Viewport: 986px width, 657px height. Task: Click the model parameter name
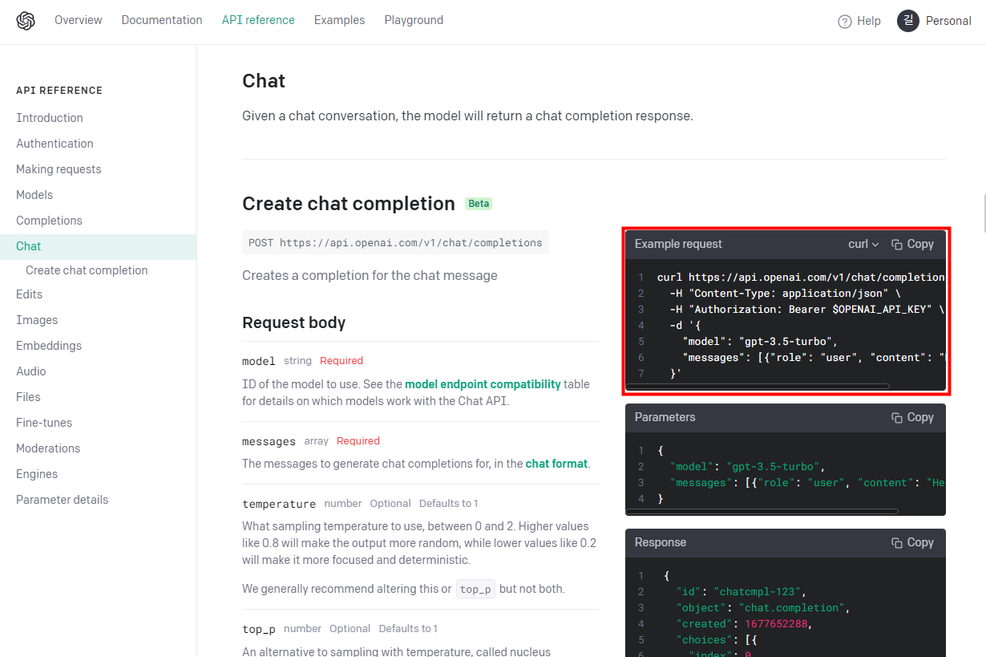click(259, 361)
